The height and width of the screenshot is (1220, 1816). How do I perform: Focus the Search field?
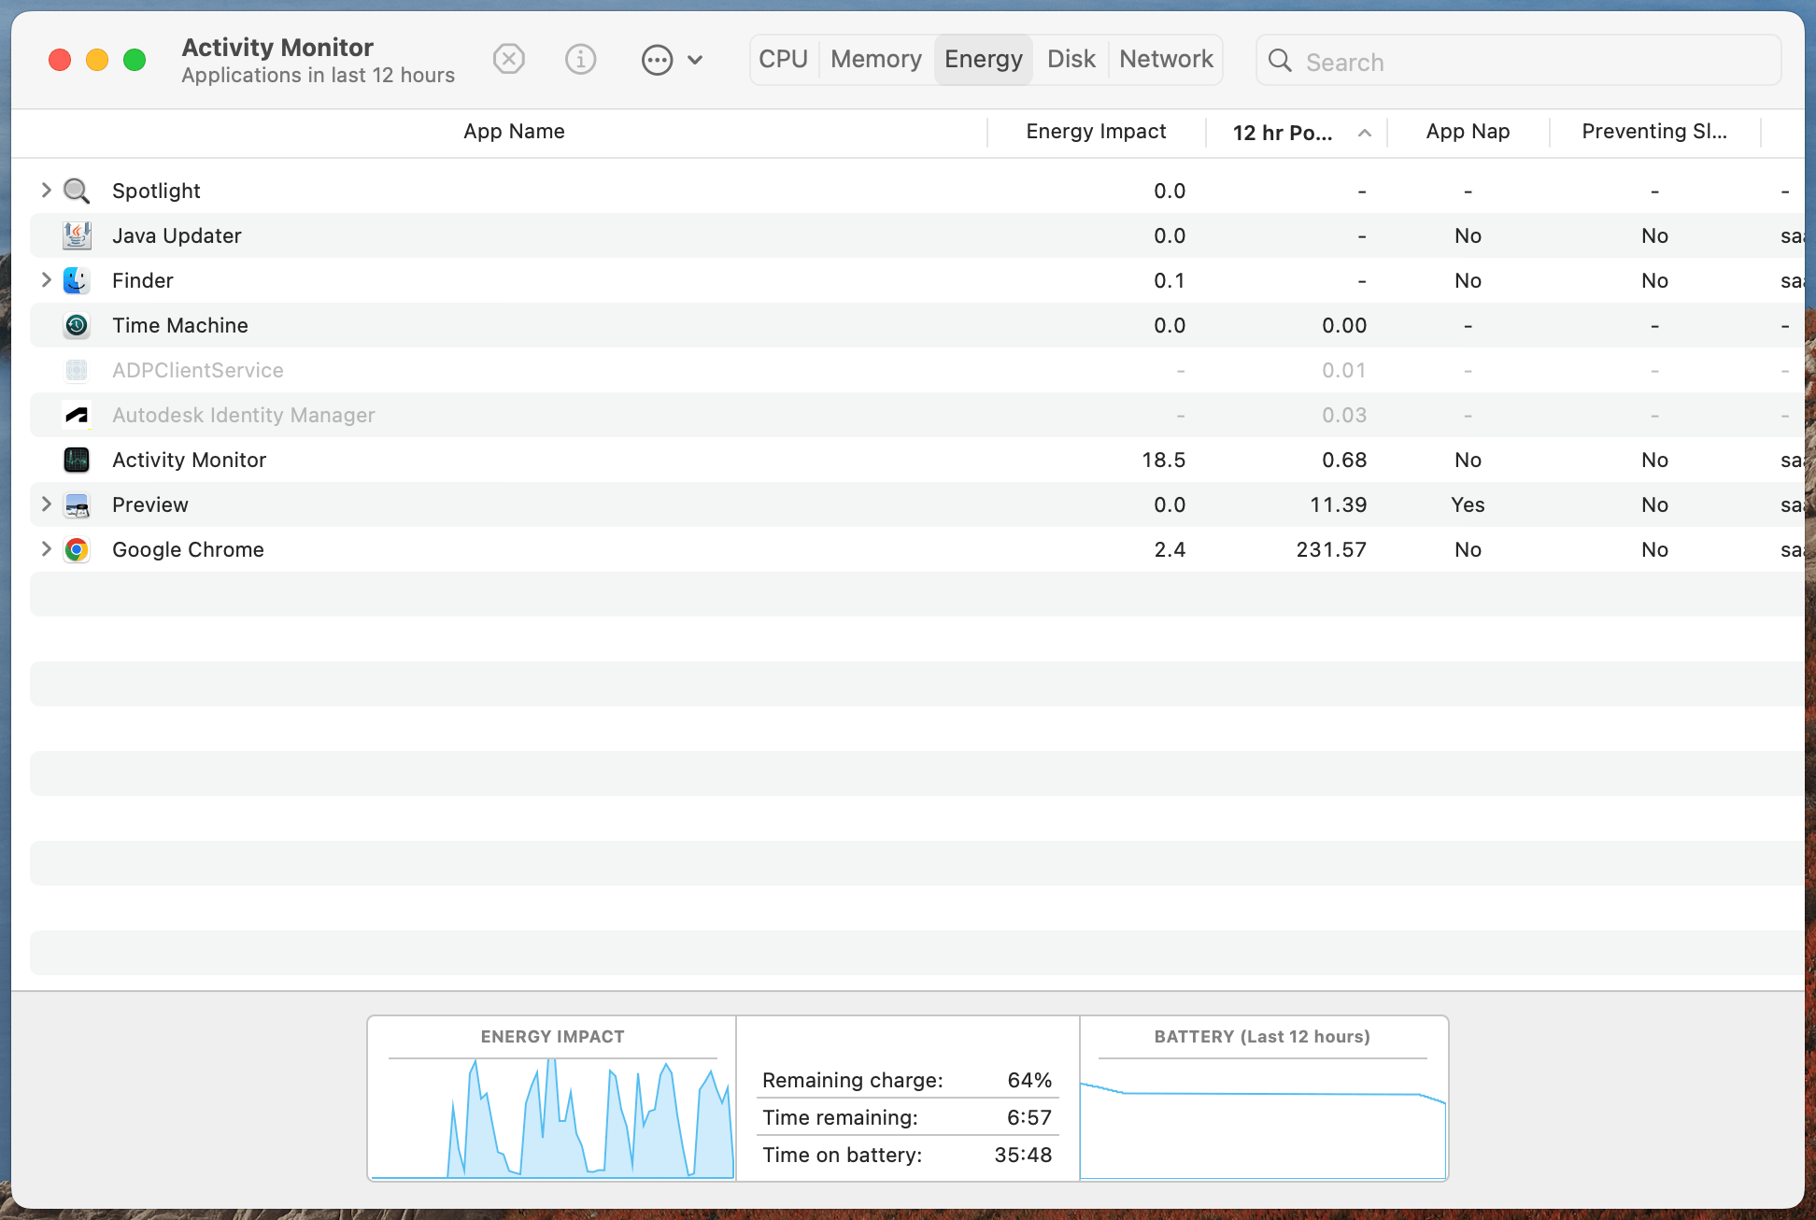point(1518,61)
